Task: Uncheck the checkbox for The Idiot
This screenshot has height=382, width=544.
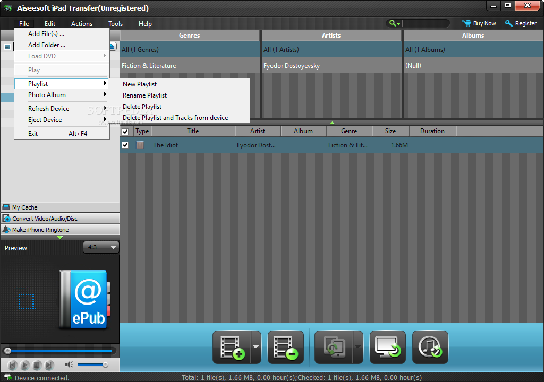Action: pos(125,145)
